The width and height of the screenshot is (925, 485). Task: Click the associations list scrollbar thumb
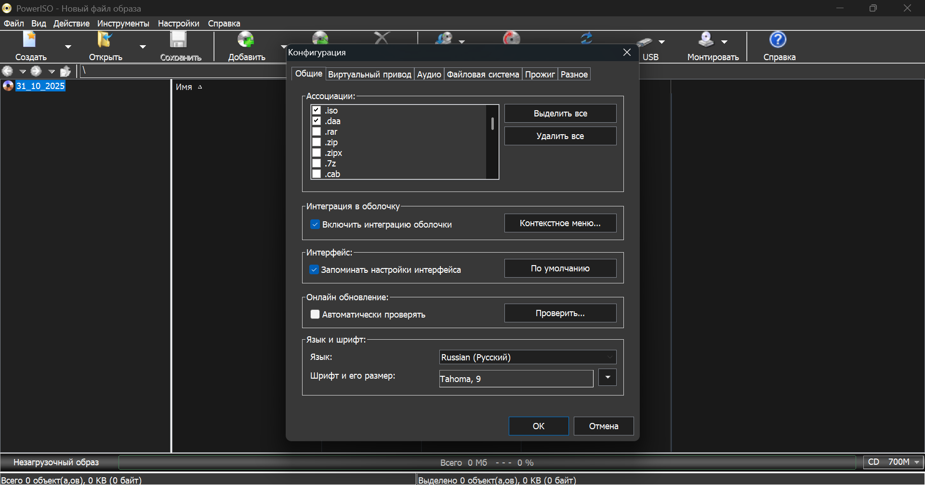[x=492, y=124]
